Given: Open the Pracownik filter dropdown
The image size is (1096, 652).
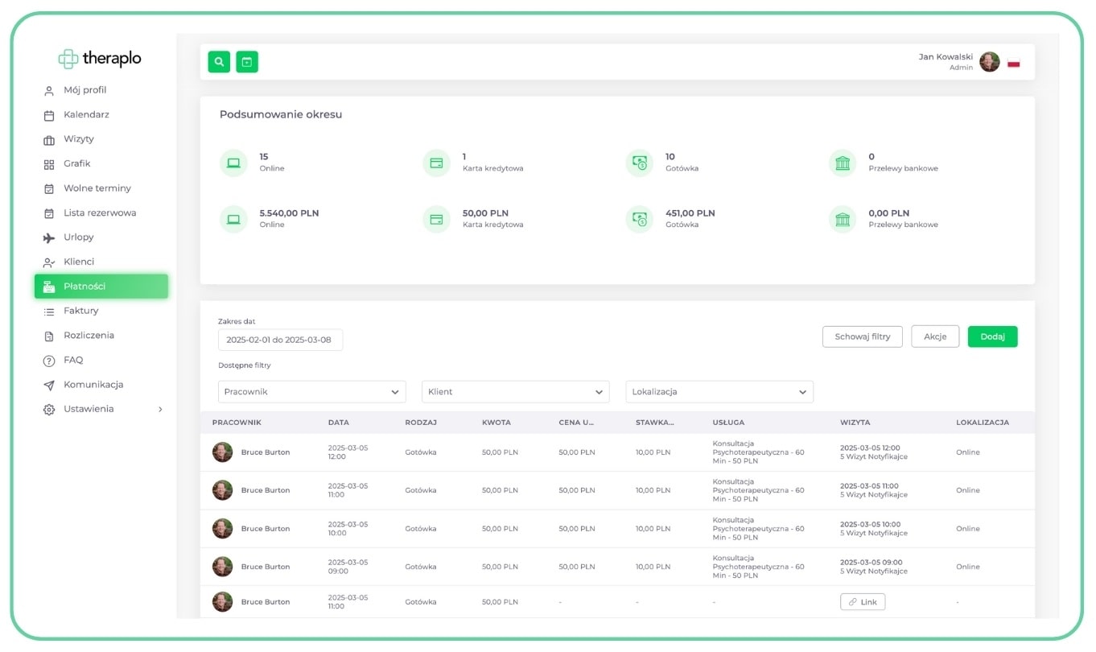Looking at the screenshot, I should pos(311,392).
